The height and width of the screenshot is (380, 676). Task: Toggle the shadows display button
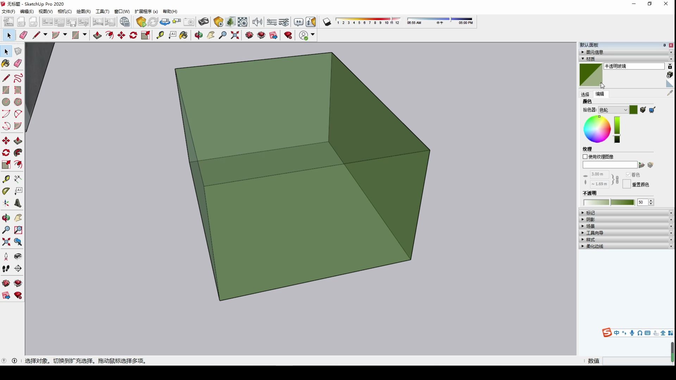pos(327,22)
